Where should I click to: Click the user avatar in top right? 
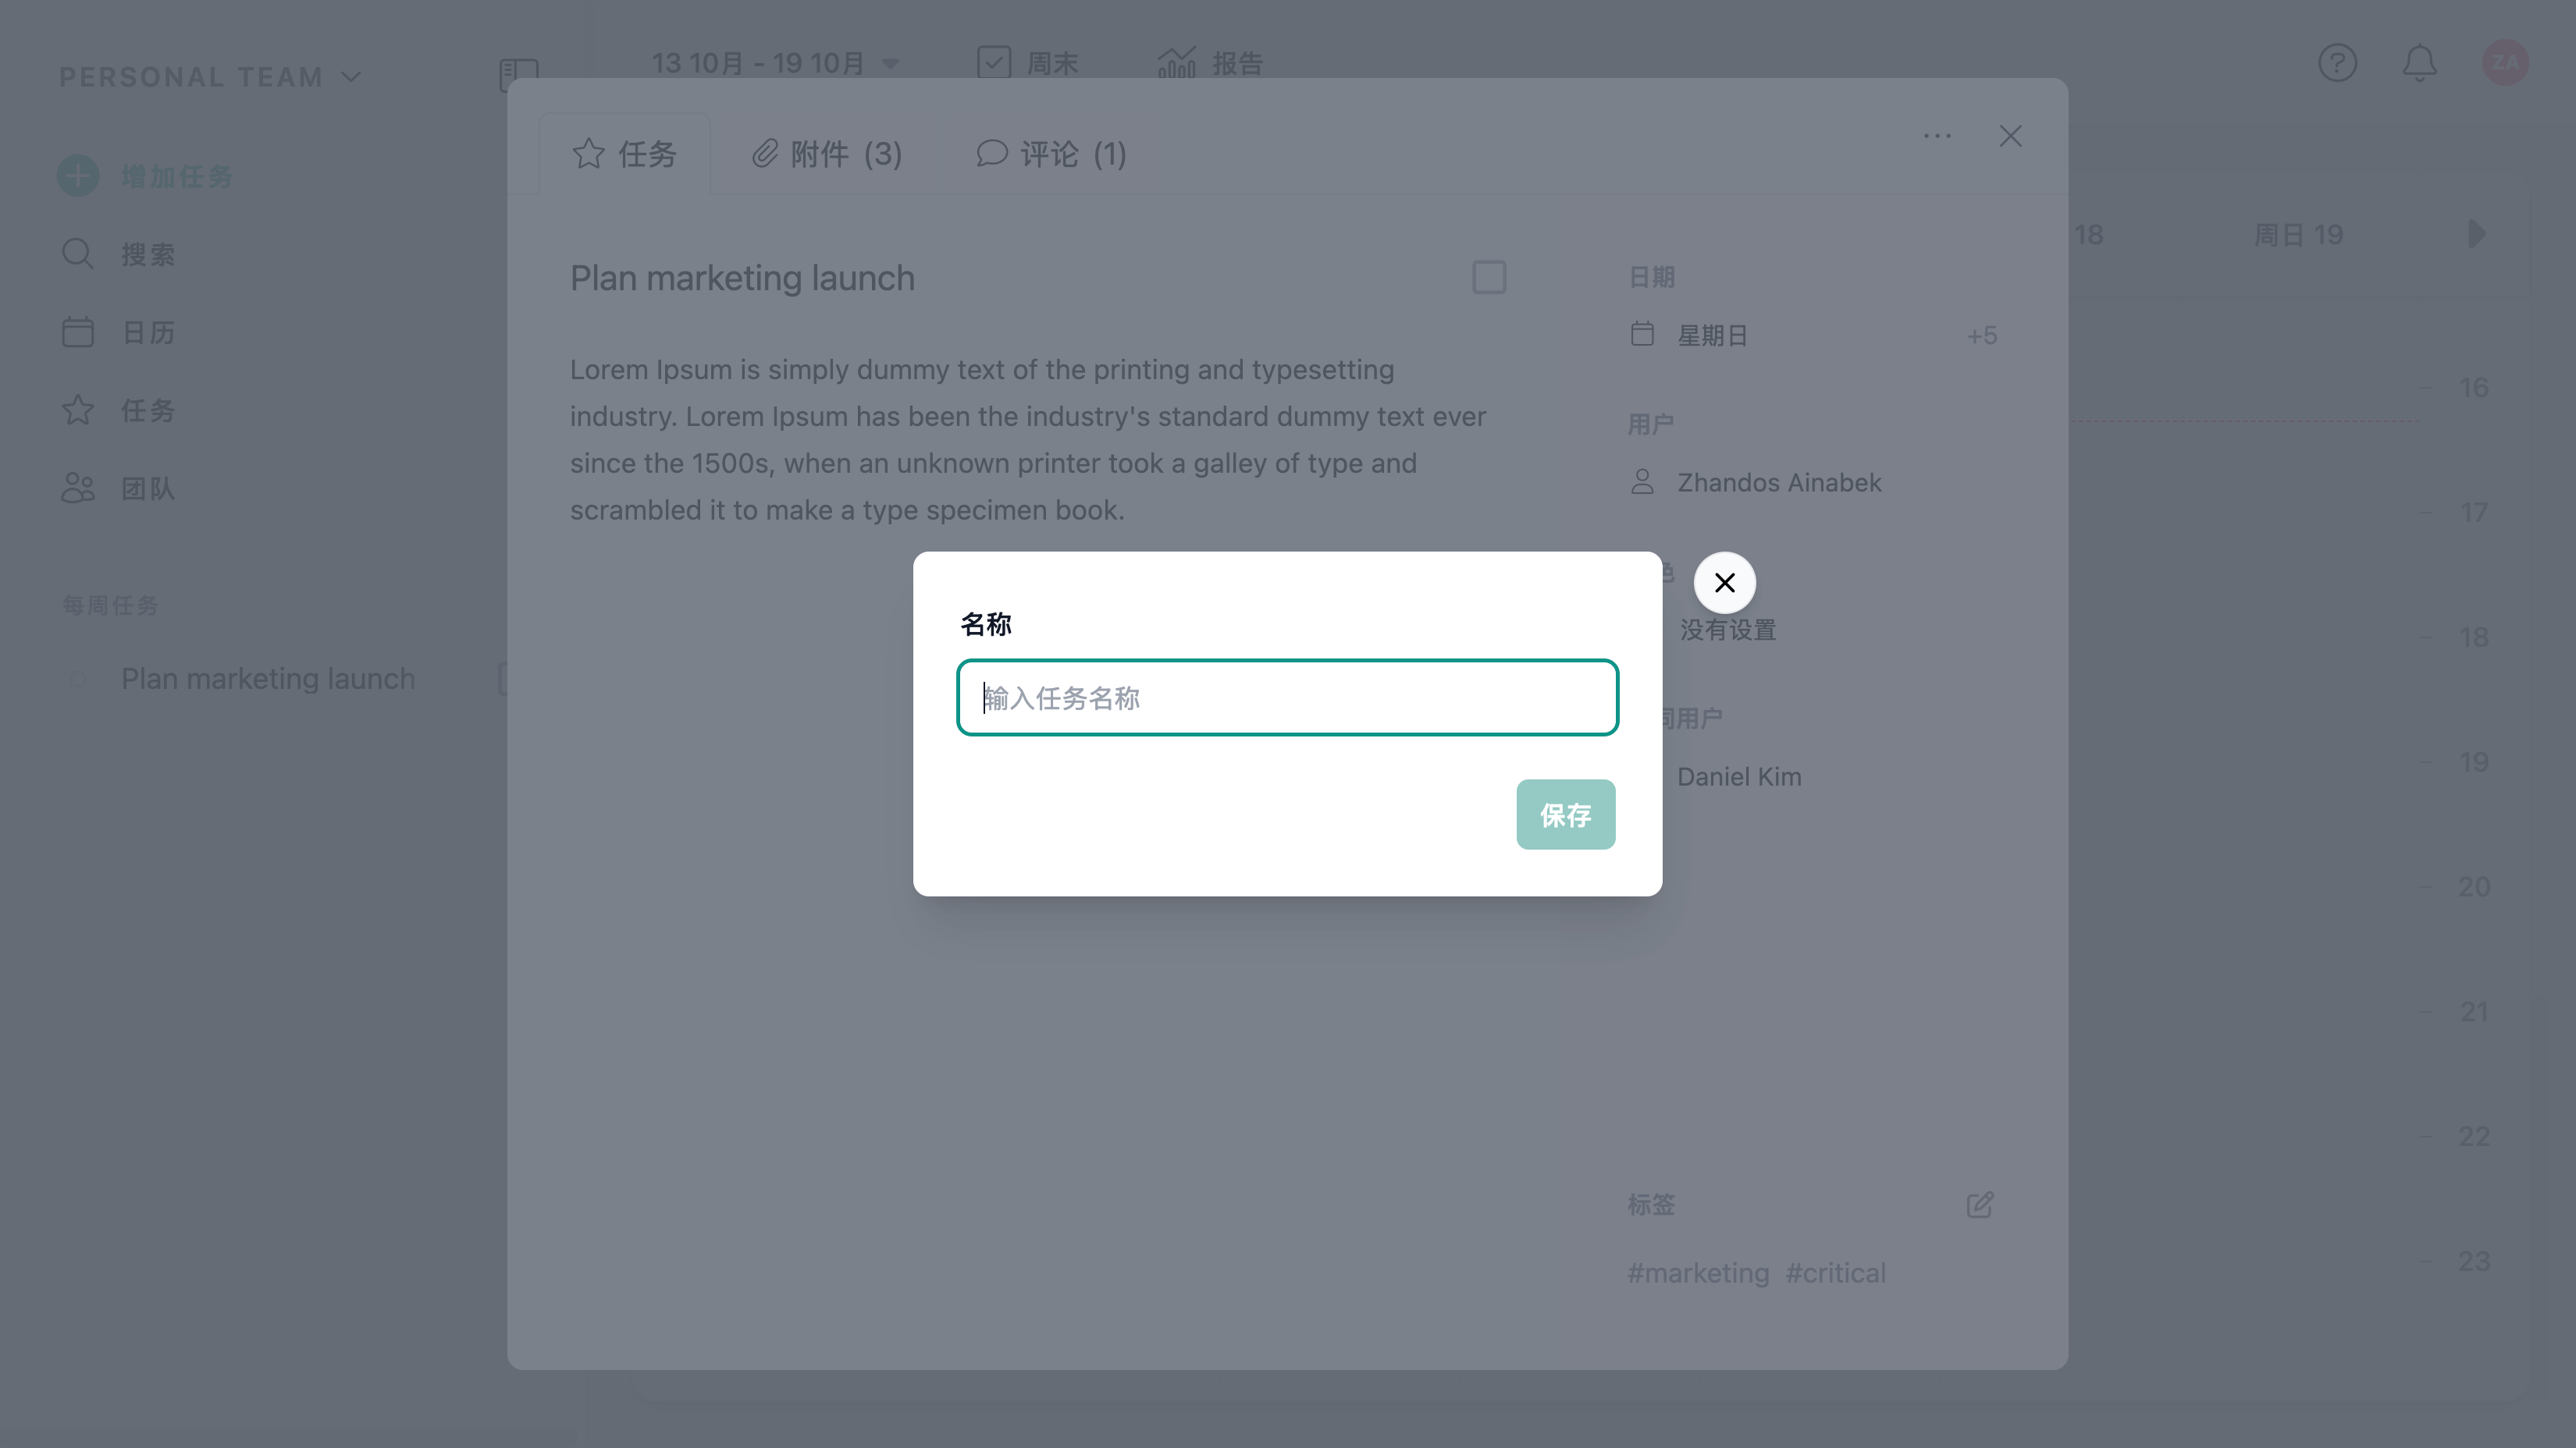(x=2505, y=63)
